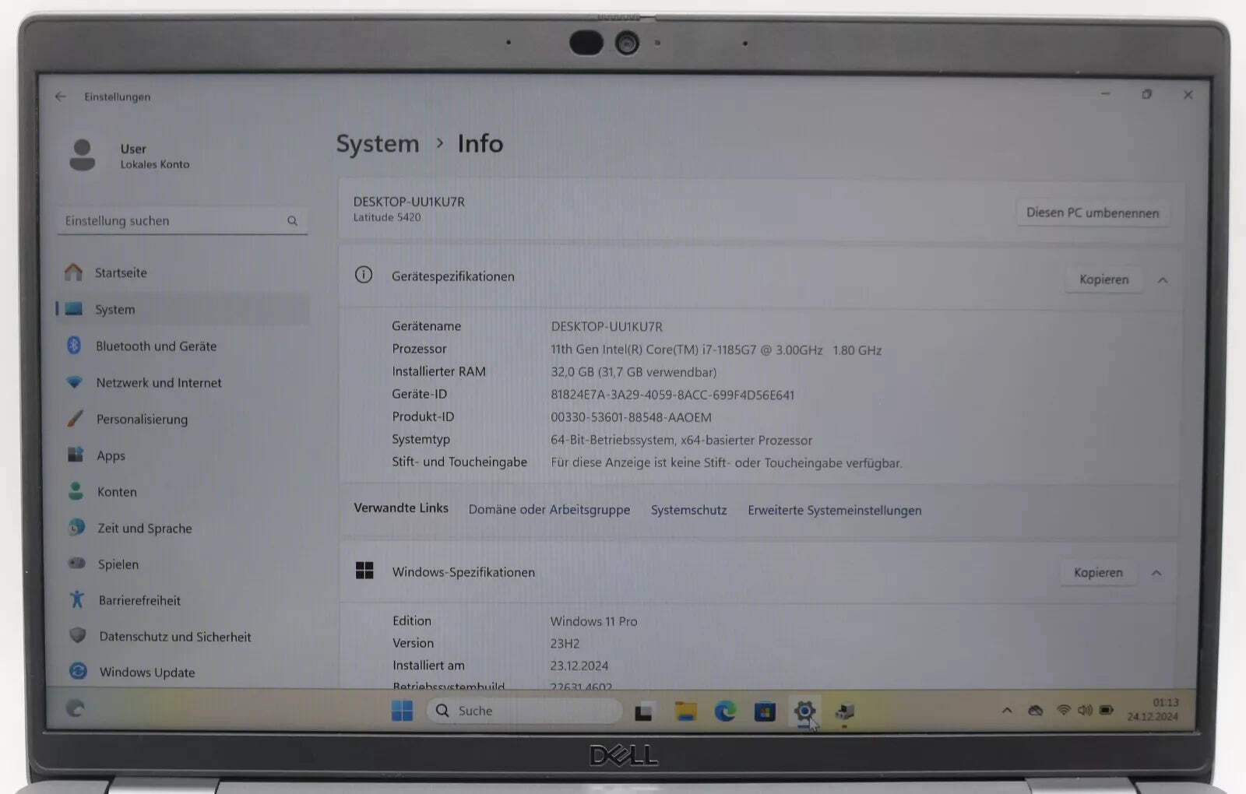The height and width of the screenshot is (794, 1246).
Task: Open the Barrierefreiheit accessibility icon
Action: click(x=77, y=599)
